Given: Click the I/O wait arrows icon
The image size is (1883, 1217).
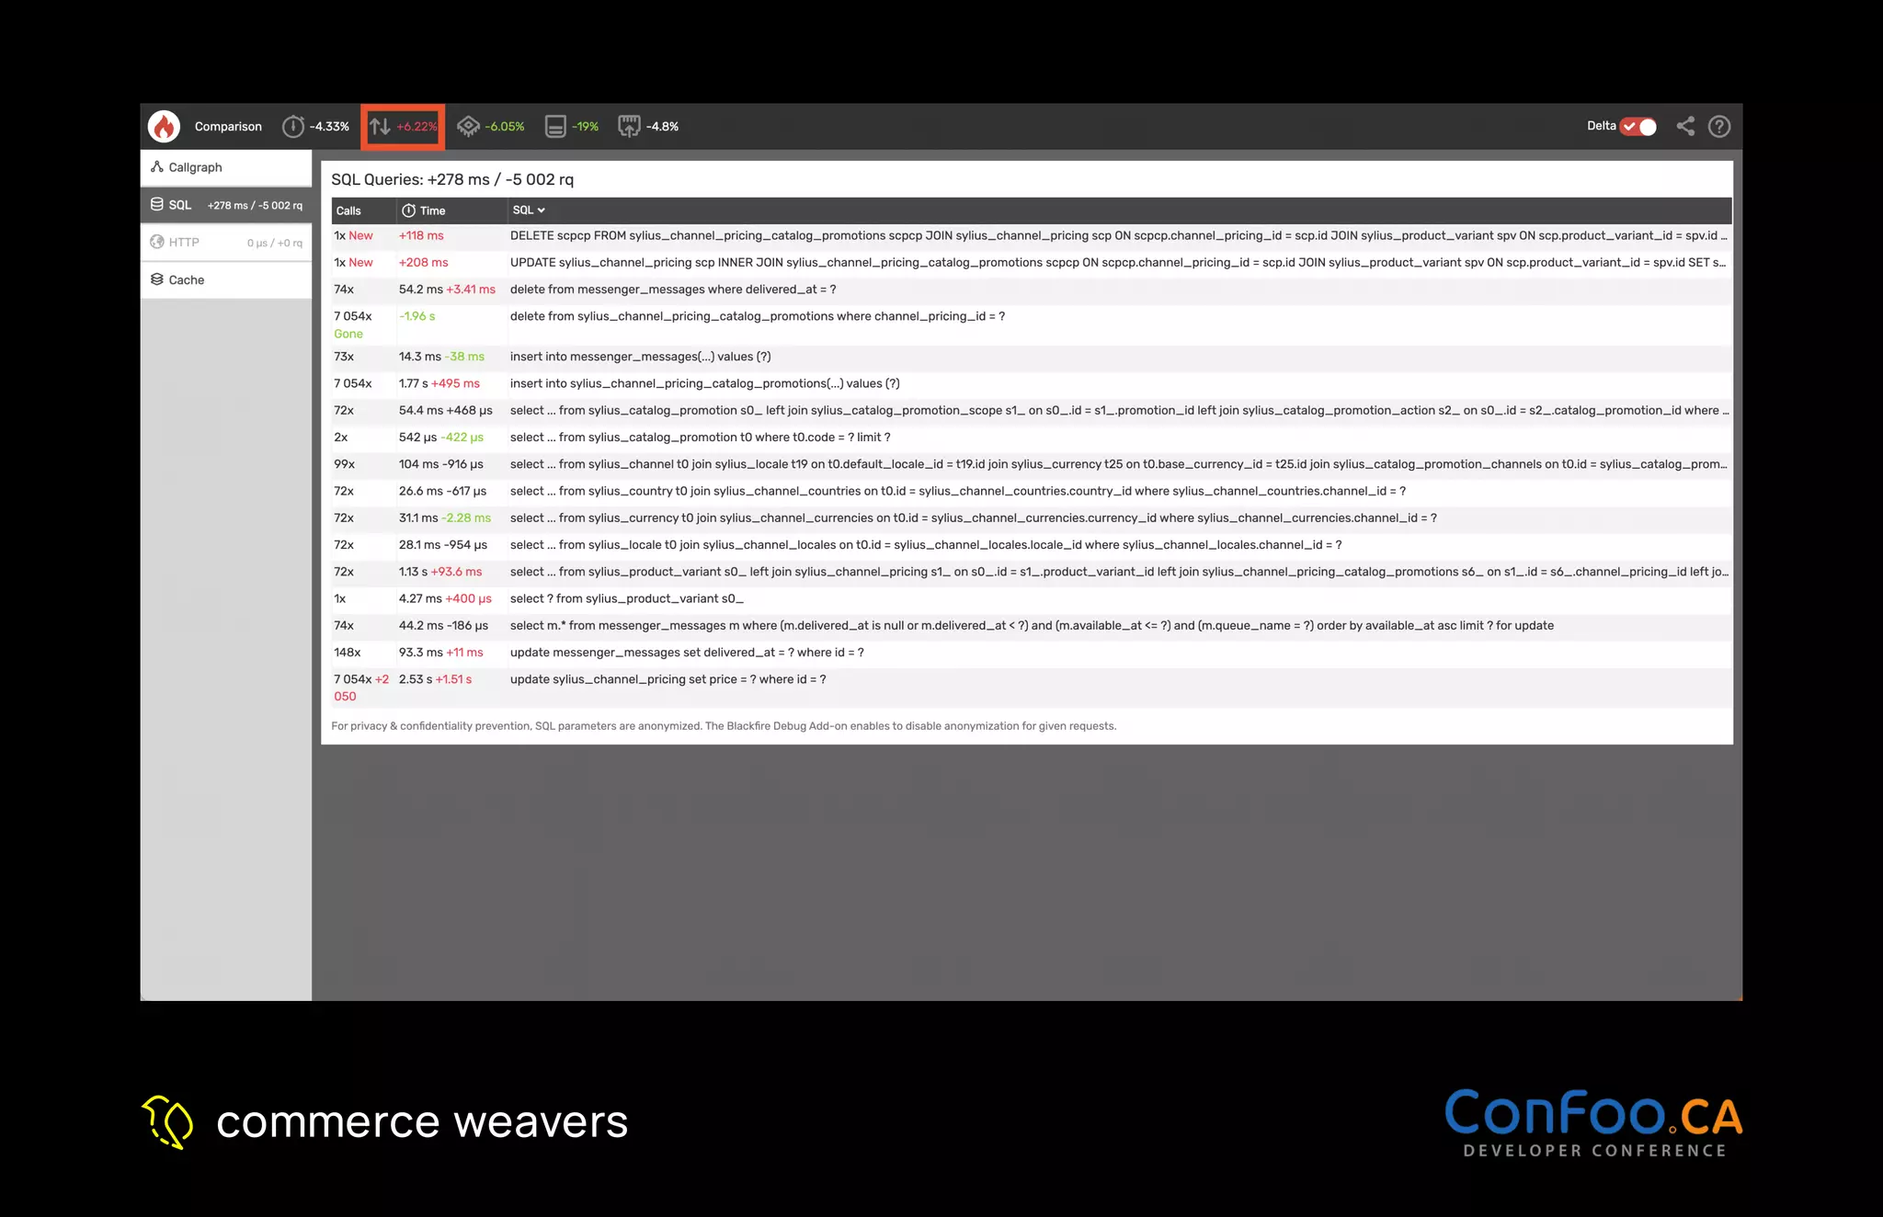Looking at the screenshot, I should coord(381,127).
